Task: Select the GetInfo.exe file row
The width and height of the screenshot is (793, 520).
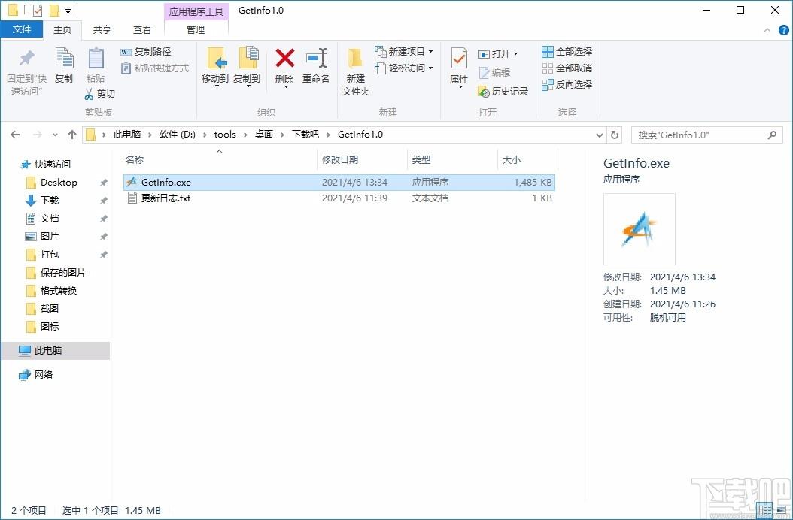Action: (339, 183)
